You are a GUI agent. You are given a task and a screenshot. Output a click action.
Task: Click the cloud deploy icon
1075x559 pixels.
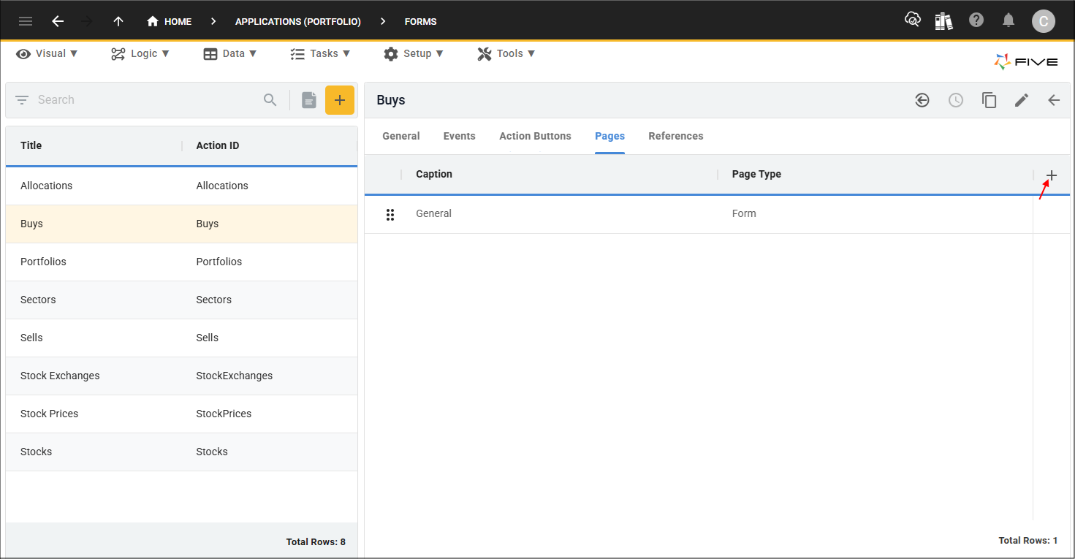[x=912, y=20]
